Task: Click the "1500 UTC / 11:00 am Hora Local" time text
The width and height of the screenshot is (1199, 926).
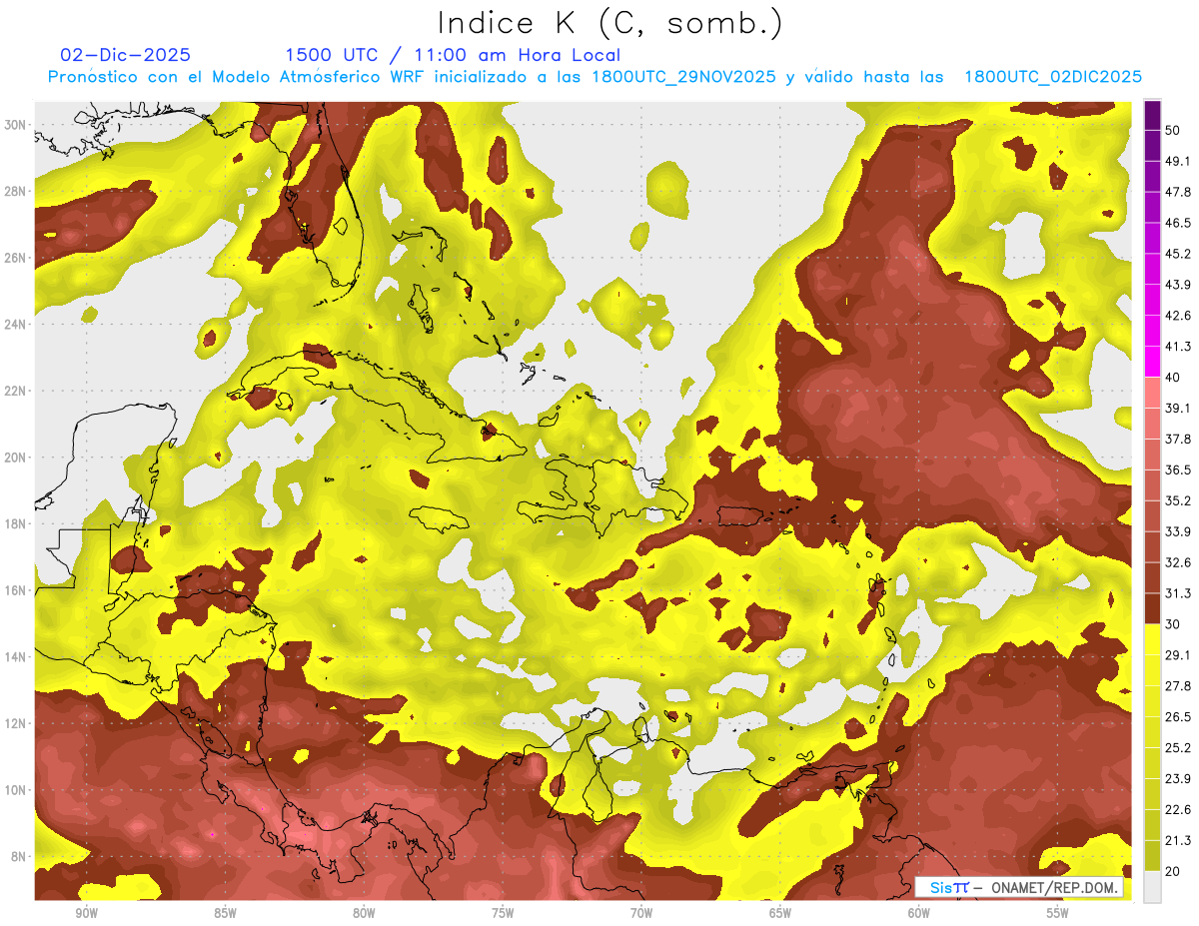Action: click(x=453, y=55)
